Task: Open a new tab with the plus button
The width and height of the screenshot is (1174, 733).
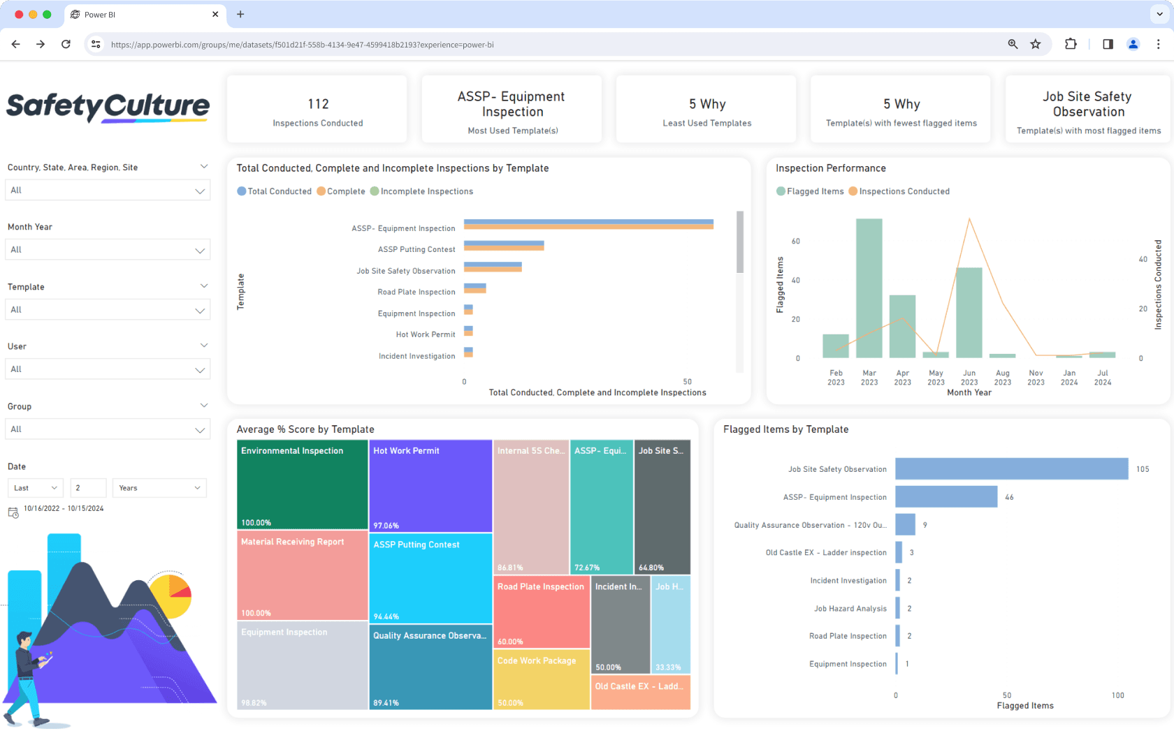Action: point(240,14)
